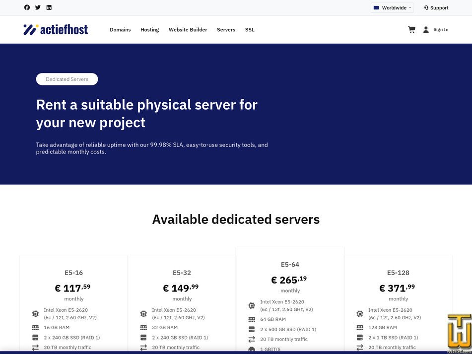Open the Facebook social icon
472x354 pixels.
[27, 7]
